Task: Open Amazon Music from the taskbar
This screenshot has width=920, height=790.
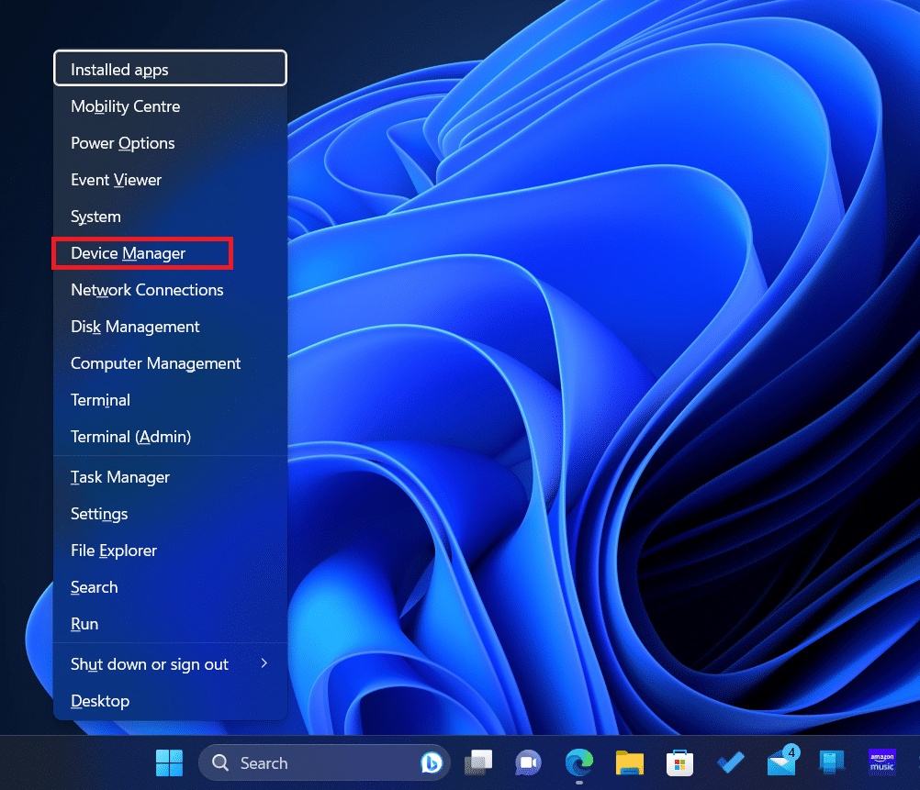Action: 881,762
